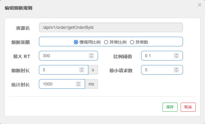Increase 统计时长 using the up spinner
This screenshot has height=124, width=205.
(78, 83)
